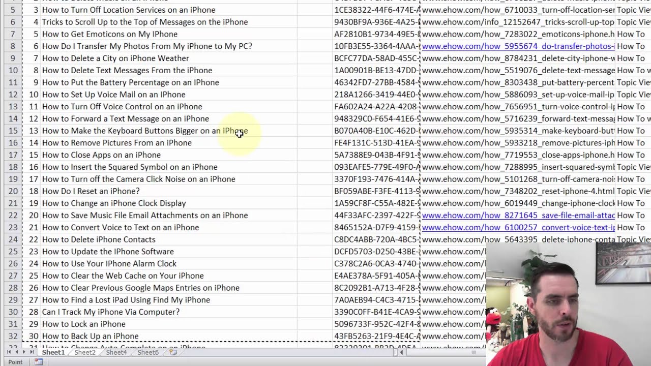Click the cell "How Do I Reset an iPhone?"

click(x=91, y=191)
